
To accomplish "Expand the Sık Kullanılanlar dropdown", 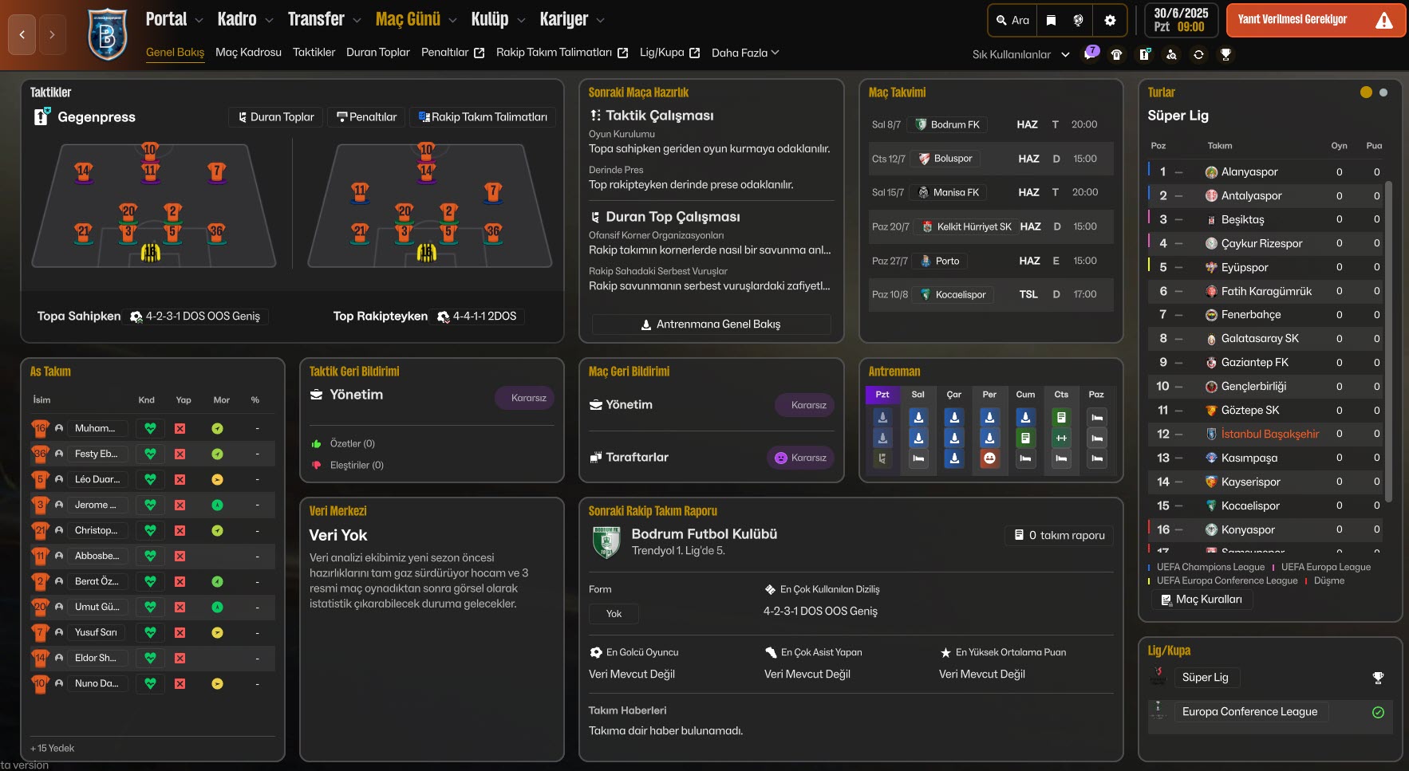I will [x=1064, y=55].
